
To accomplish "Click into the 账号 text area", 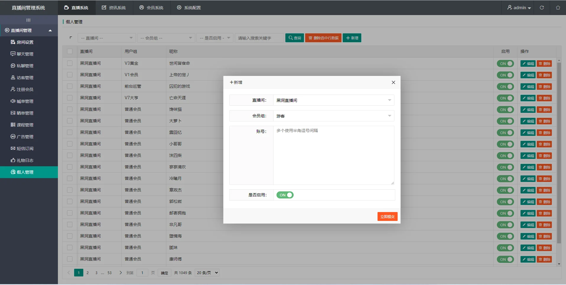I will point(334,155).
